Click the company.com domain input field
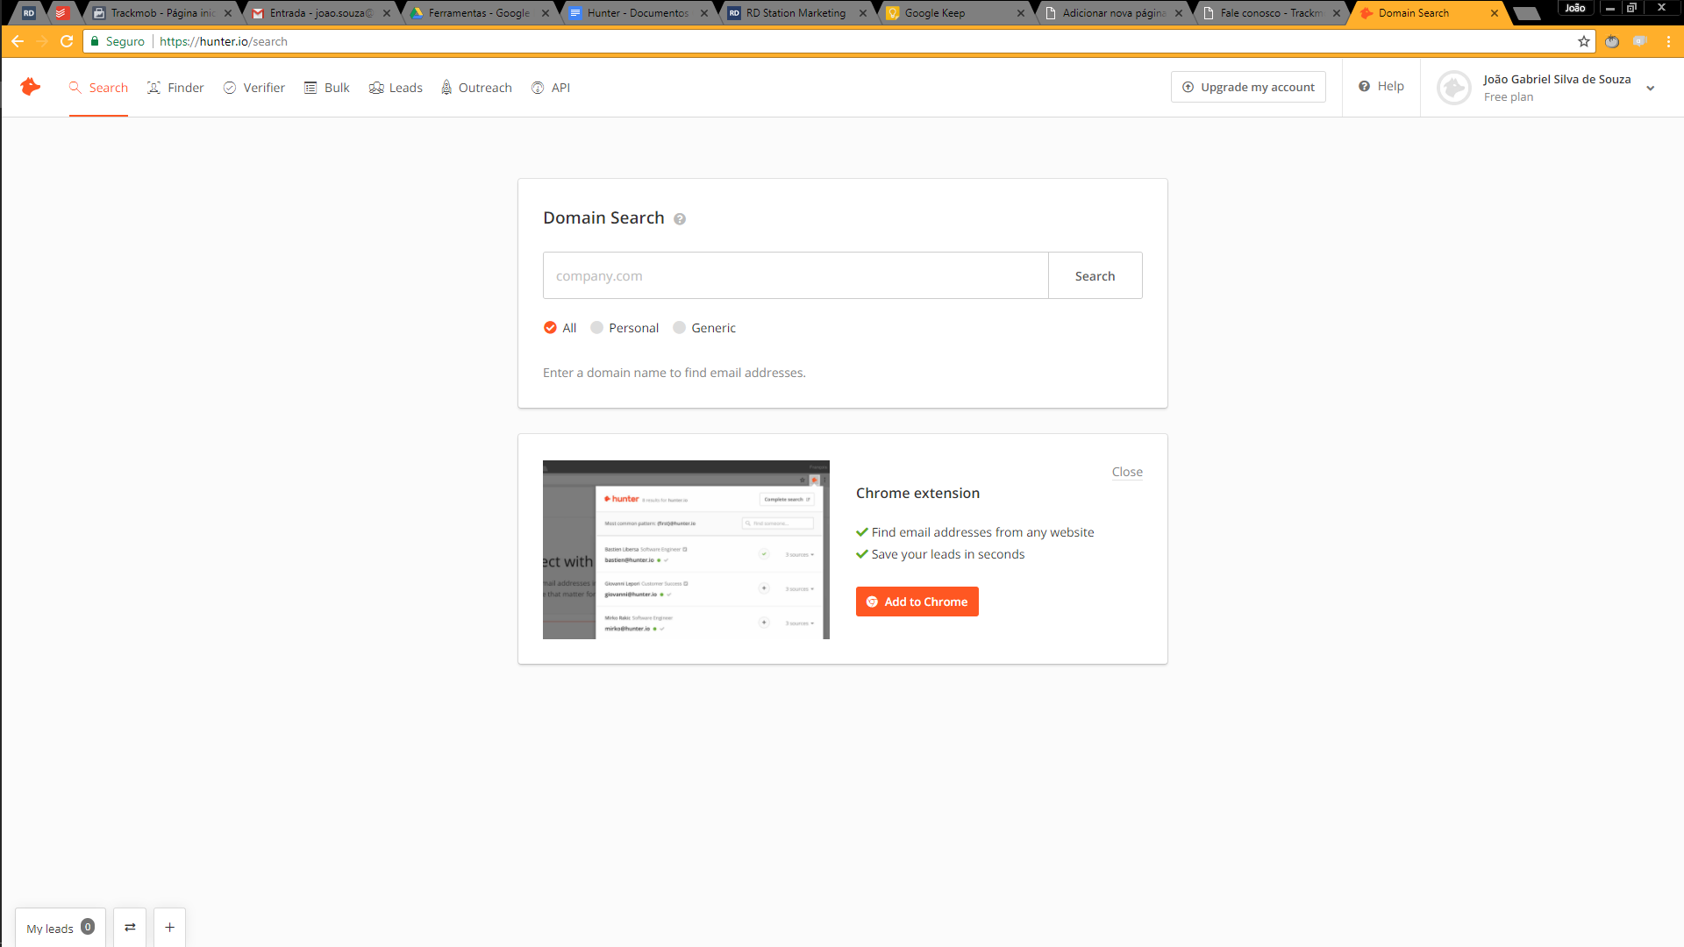1684x947 pixels. (795, 276)
